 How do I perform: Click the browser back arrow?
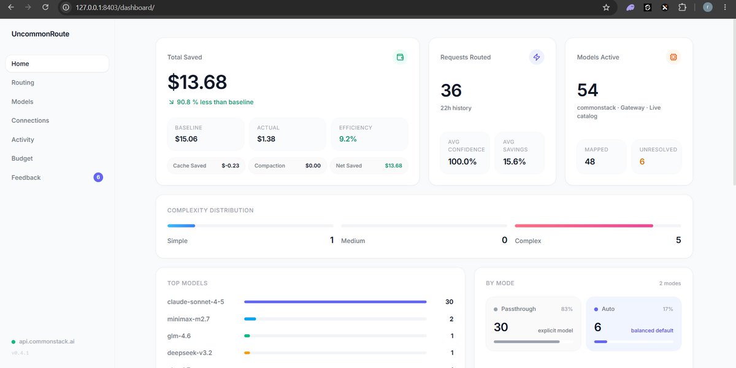click(10, 7)
